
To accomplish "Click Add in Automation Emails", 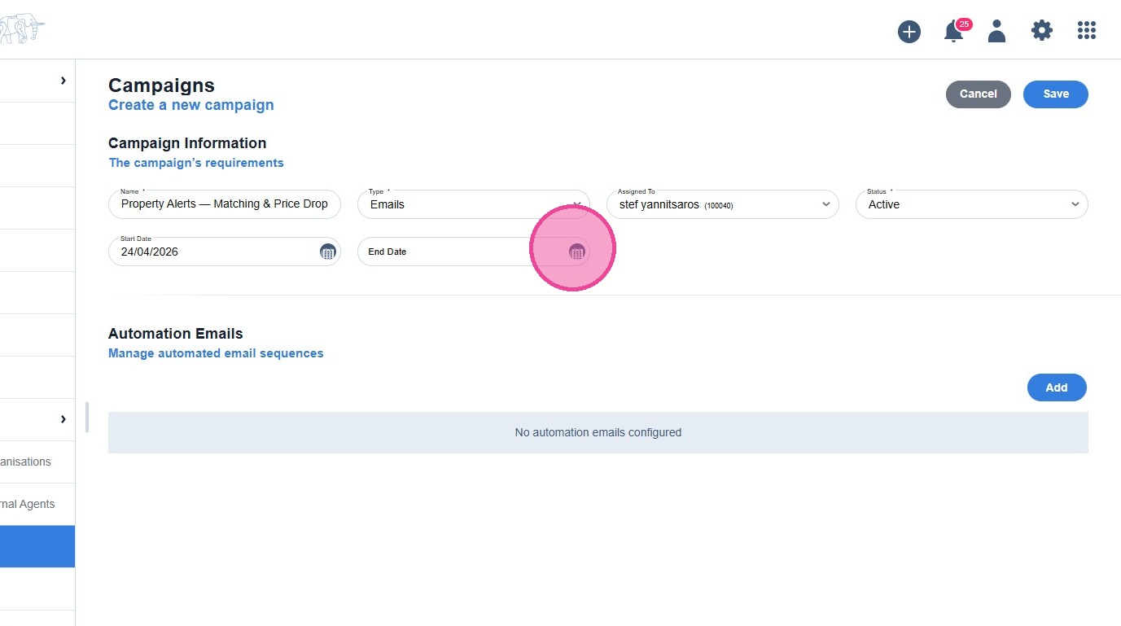I will [x=1057, y=387].
